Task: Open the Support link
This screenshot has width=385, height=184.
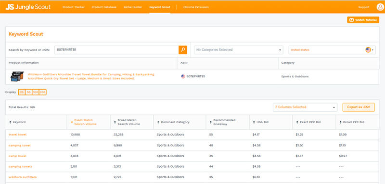Action: click(364, 7)
